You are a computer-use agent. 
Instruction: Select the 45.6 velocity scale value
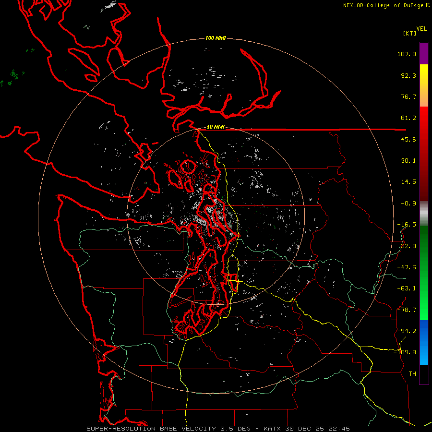pos(408,139)
